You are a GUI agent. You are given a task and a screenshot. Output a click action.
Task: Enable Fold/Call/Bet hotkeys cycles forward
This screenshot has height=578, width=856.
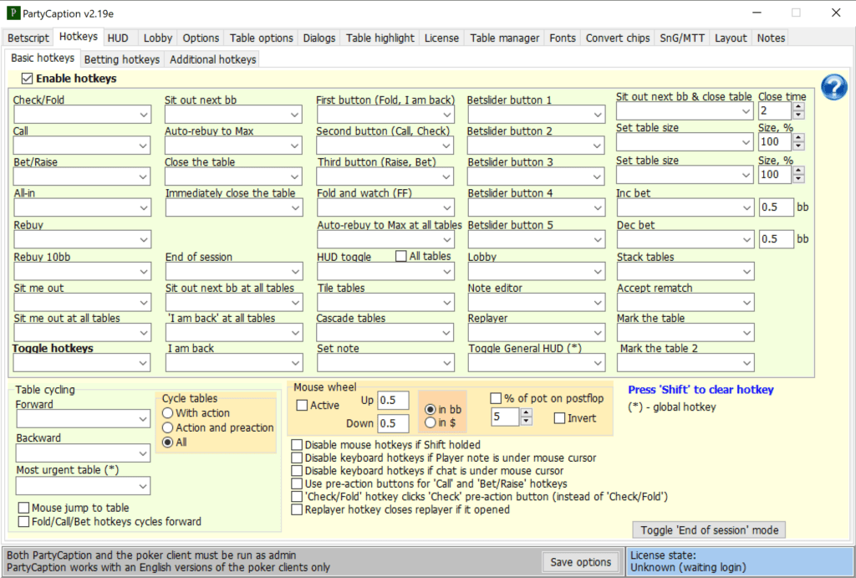[23, 522]
